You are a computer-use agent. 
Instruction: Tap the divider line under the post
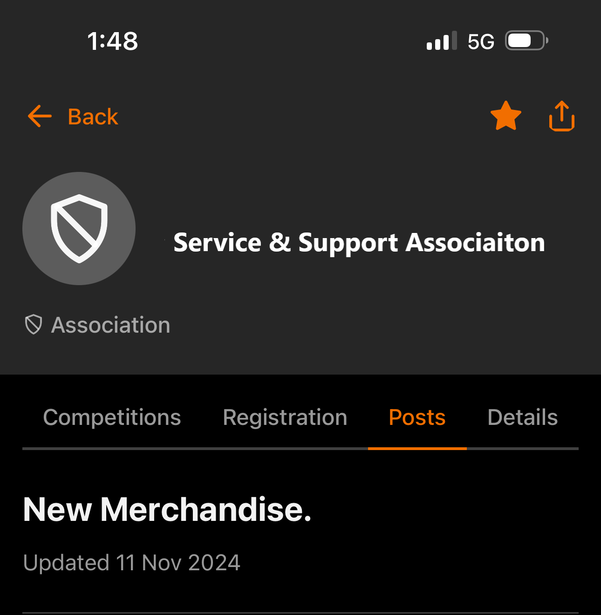tap(300, 613)
